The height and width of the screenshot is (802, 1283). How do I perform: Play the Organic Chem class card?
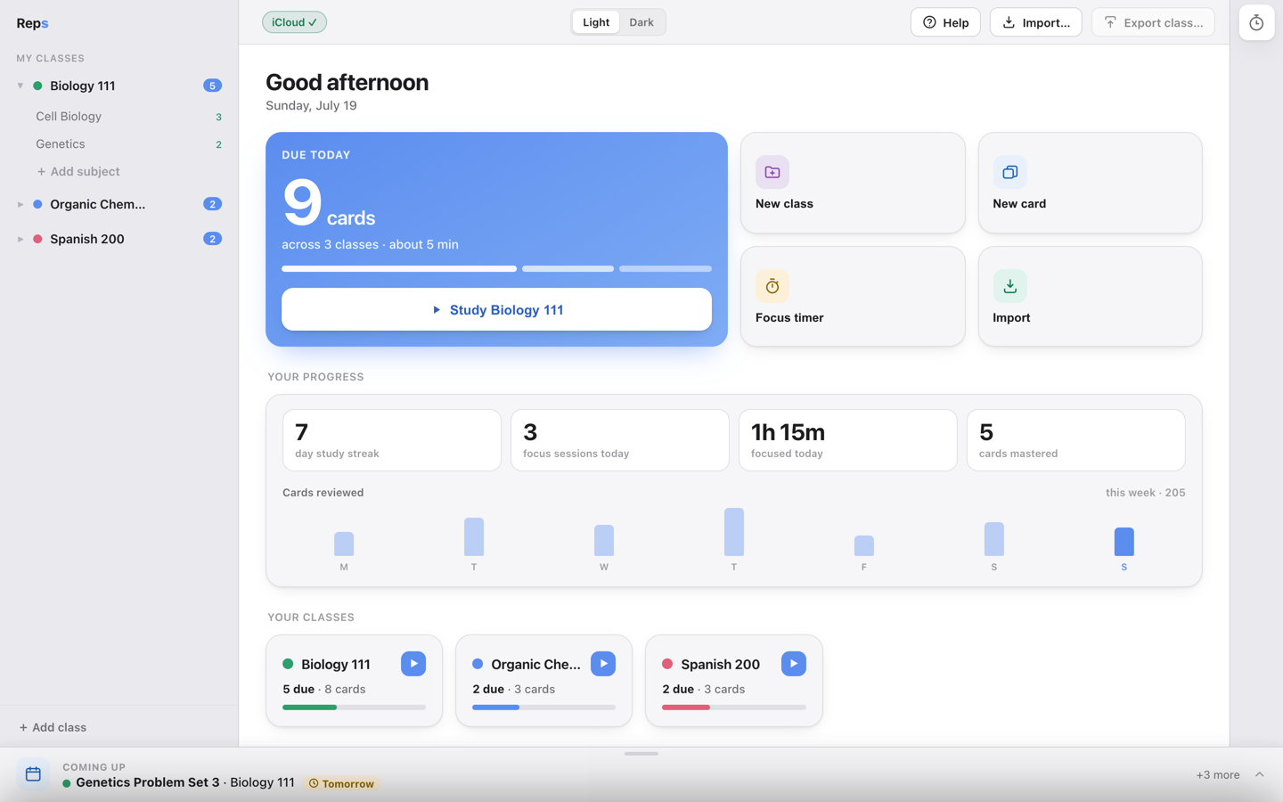click(603, 664)
